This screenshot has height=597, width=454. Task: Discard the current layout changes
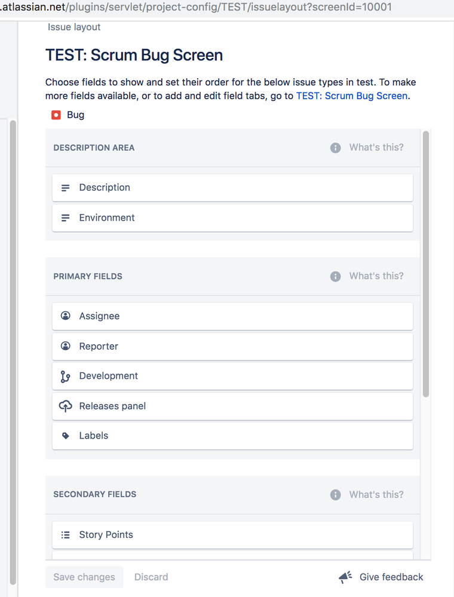151,576
